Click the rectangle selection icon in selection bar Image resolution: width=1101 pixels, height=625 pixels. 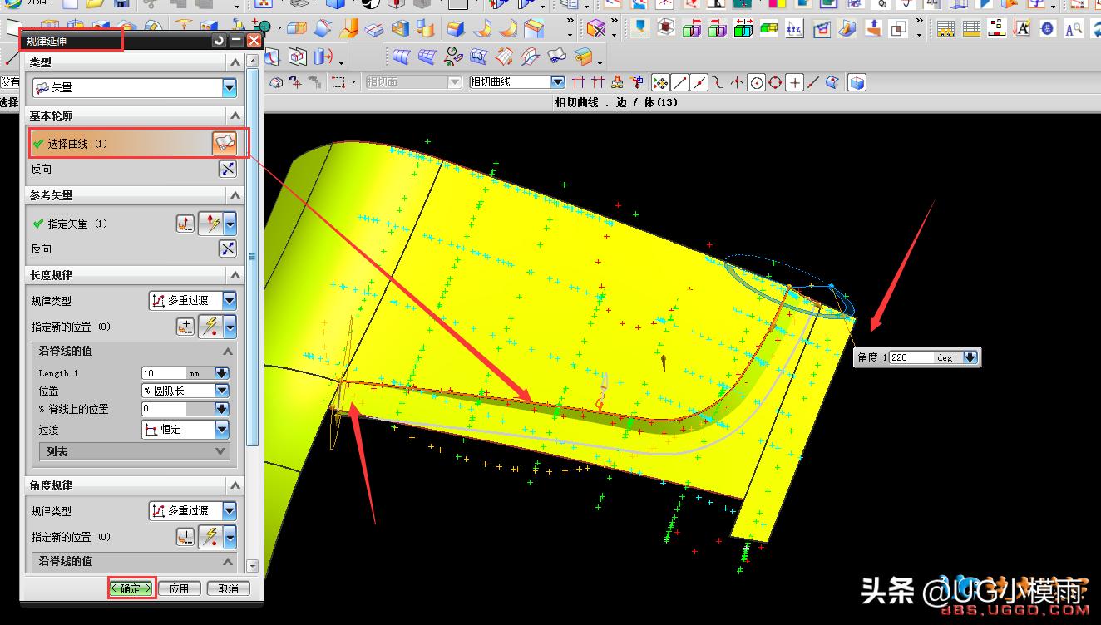click(338, 82)
